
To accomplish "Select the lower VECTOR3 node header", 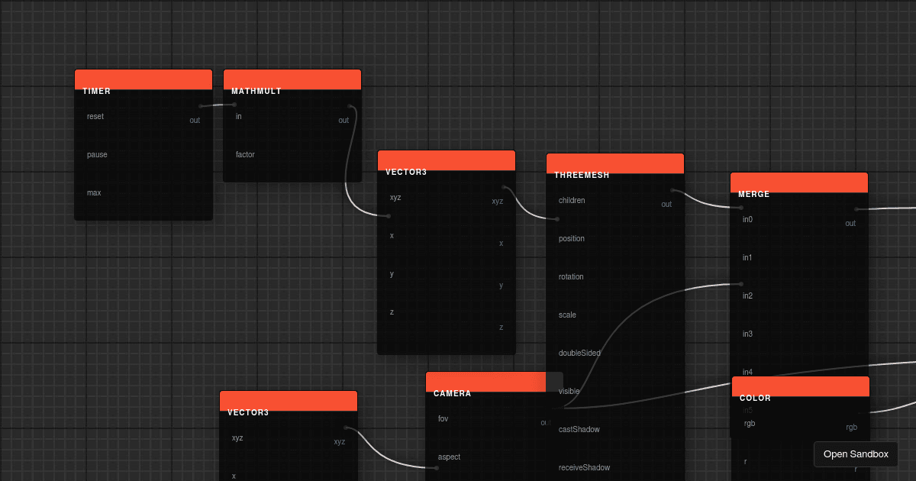I will click(x=288, y=400).
